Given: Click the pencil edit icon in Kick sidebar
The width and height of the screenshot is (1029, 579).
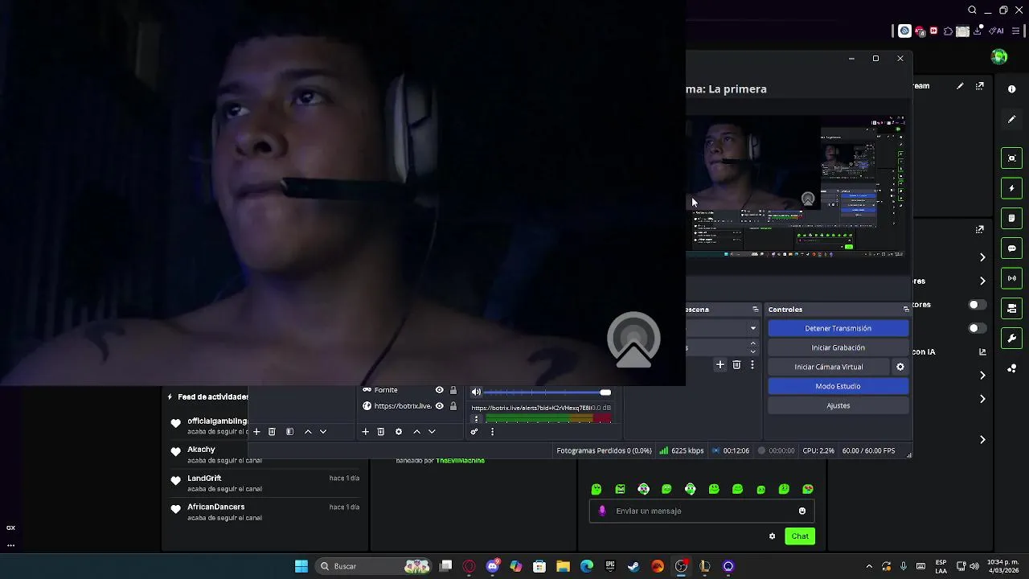Looking at the screenshot, I should coord(1012,119).
